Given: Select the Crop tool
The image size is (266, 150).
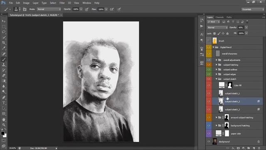Looking at the screenshot, I should [x=4, y=42].
